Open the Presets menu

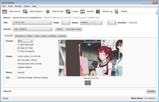[x=18, y=6]
